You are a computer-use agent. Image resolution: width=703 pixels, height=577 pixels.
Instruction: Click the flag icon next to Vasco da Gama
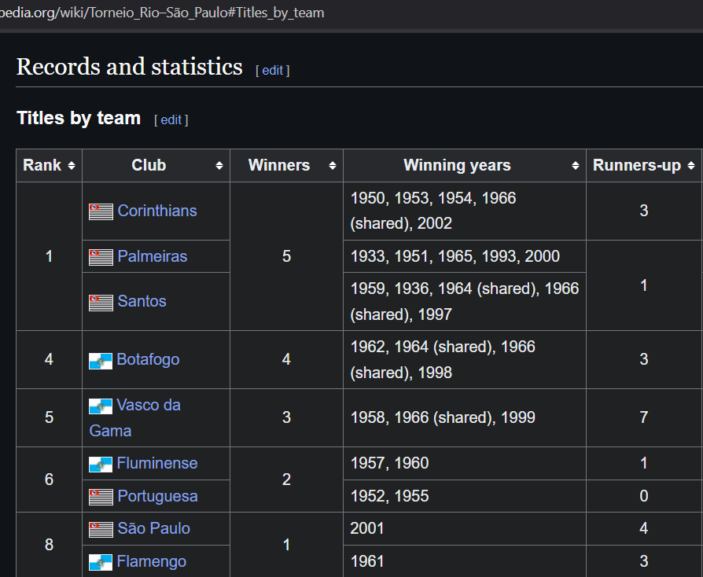point(101,406)
